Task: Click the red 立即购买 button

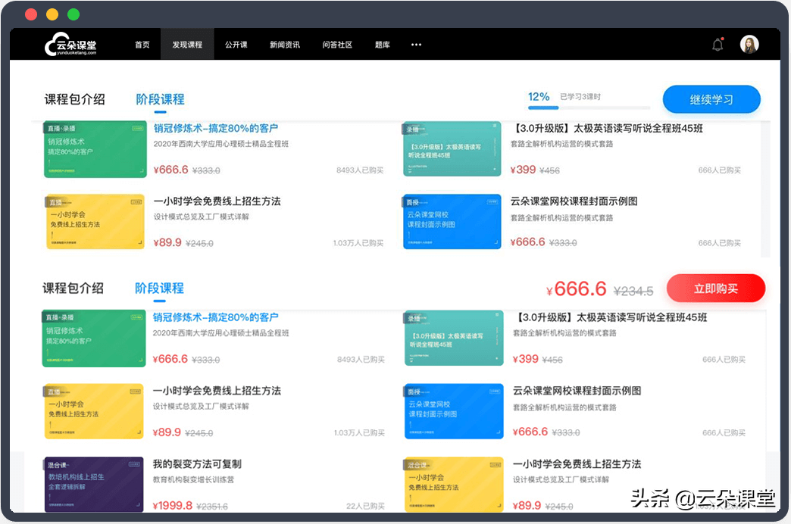Action: [x=714, y=289]
